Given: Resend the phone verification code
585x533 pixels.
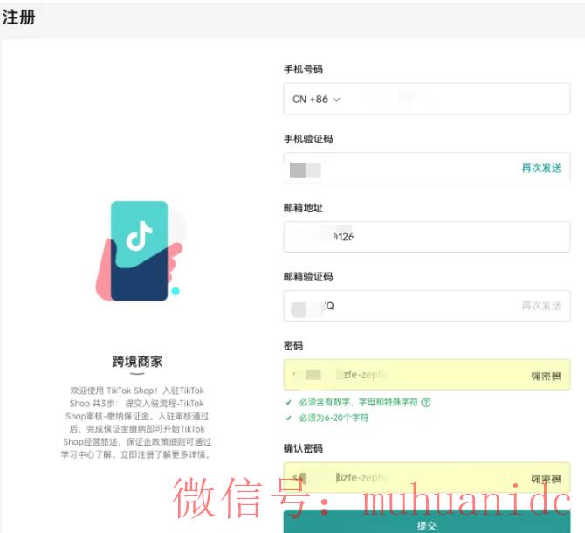Looking at the screenshot, I should click(x=541, y=168).
